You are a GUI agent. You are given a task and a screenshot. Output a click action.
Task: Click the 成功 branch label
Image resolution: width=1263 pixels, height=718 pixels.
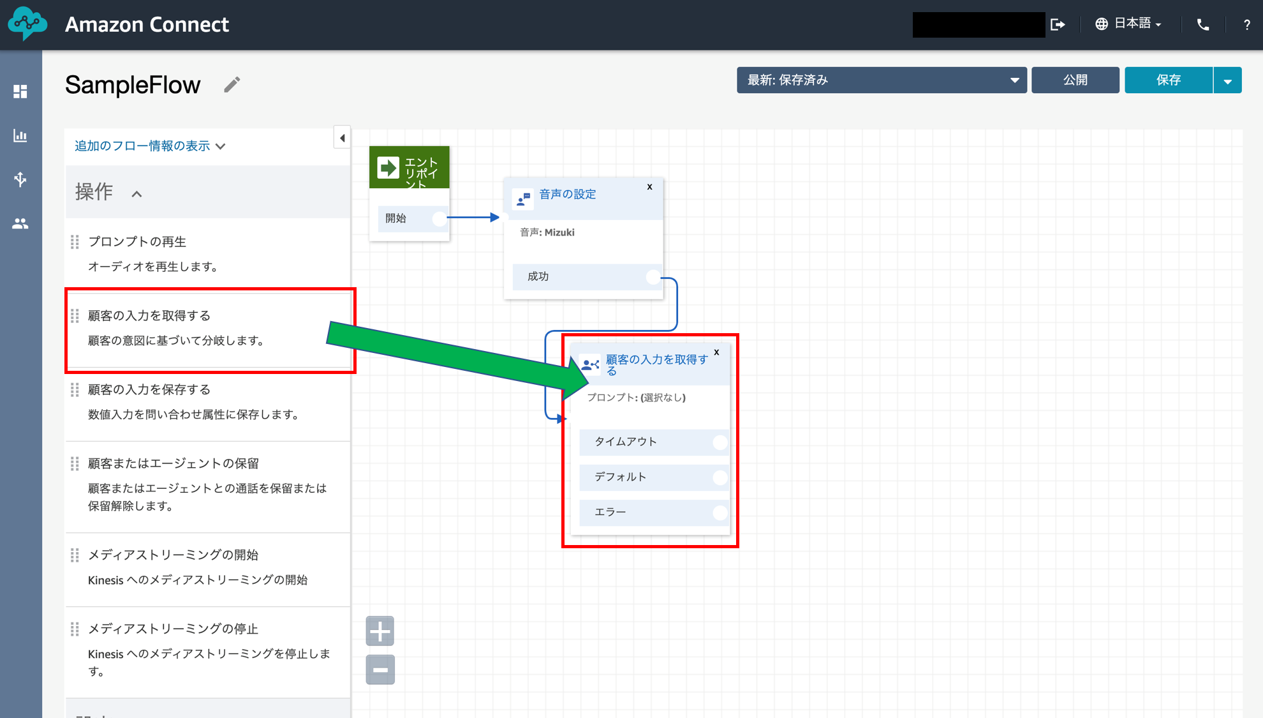538,276
